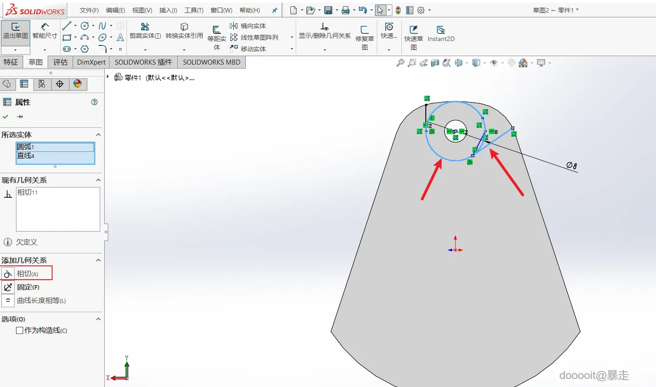Click the Rebuild traffic light icon
The image size is (656, 387).
tap(398, 10)
